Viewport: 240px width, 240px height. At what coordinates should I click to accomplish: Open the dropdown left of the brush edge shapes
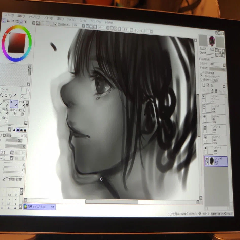[9, 130]
